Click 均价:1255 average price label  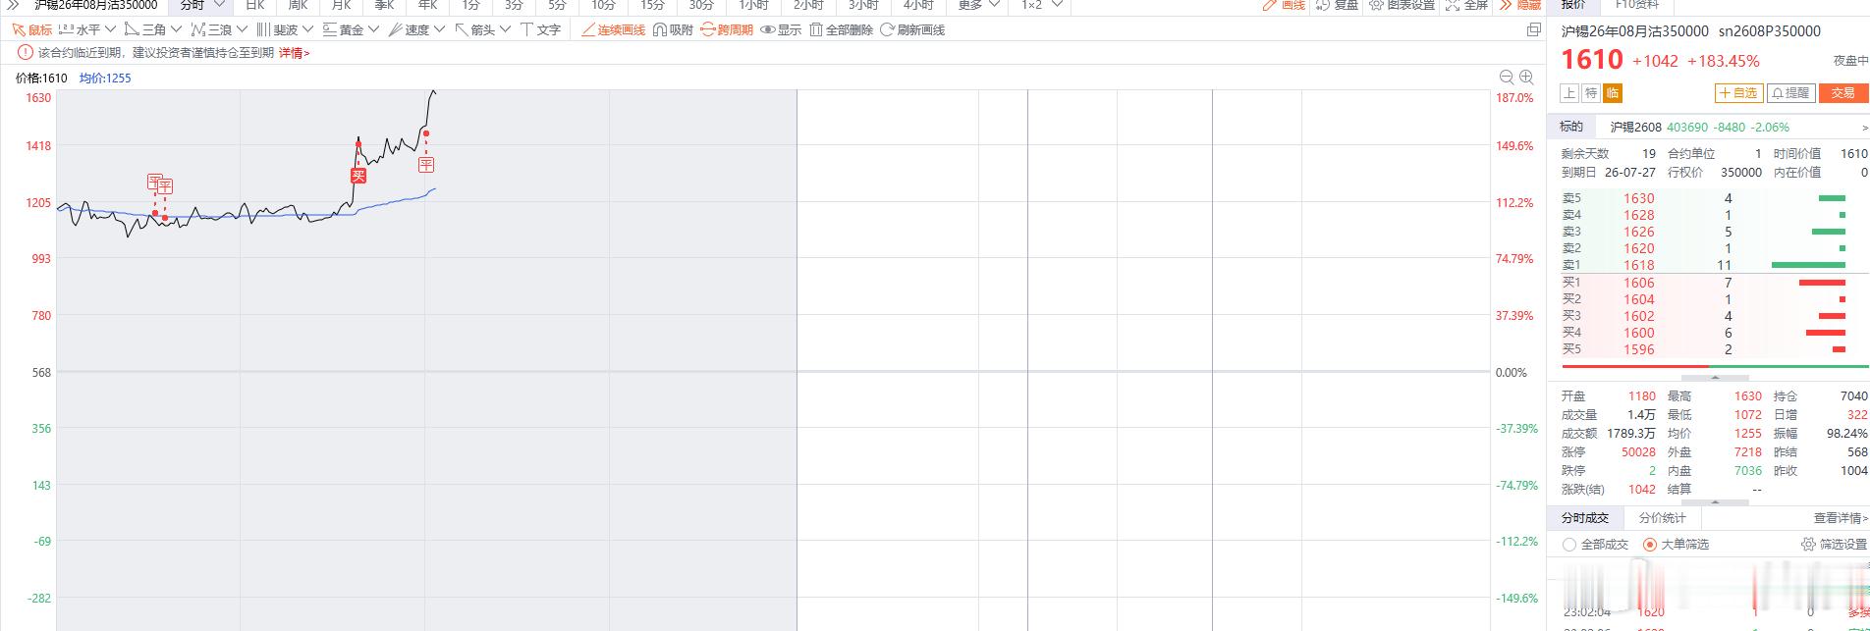(105, 78)
